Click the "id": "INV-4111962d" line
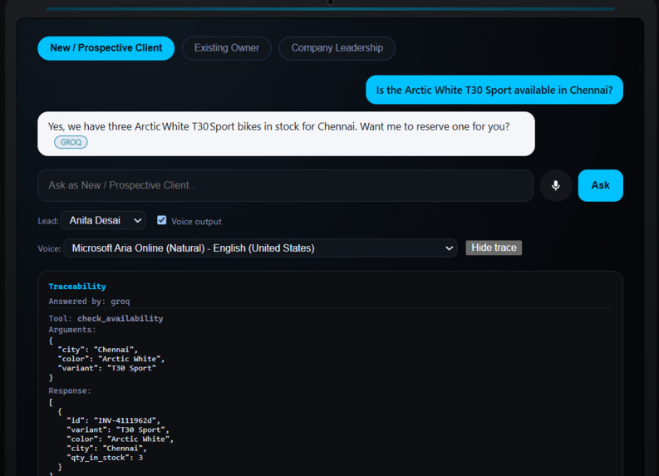Image resolution: width=659 pixels, height=476 pixels. 114,420
